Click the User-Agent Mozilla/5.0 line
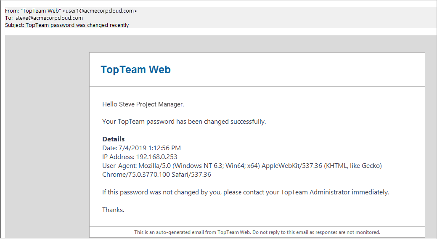The image size is (437, 239). [x=242, y=166]
